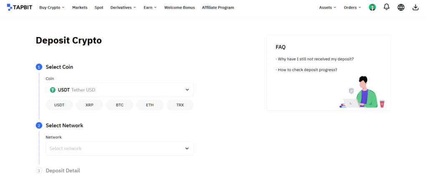Pick the TRX quick coin chip
The height and width of the screenshot is (178, 427).
(180, 105)
